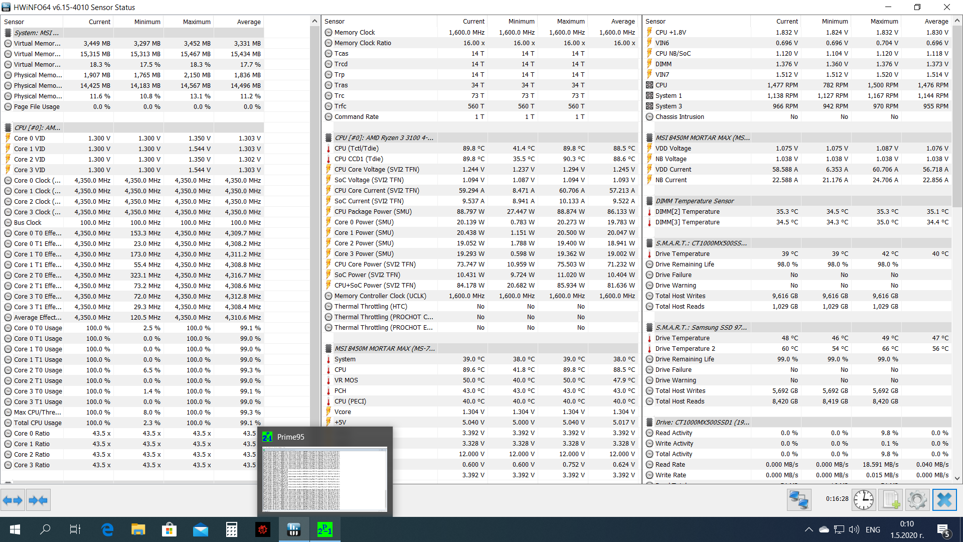963x542 pixels.
Task: Click the right panel scrollbar down arrow
Action: click(x=957, y=478)
